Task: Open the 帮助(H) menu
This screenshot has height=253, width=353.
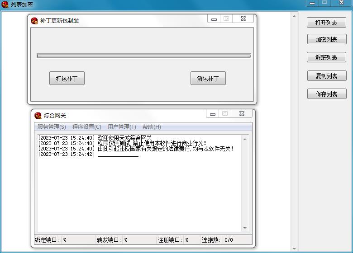Action: 152,127
